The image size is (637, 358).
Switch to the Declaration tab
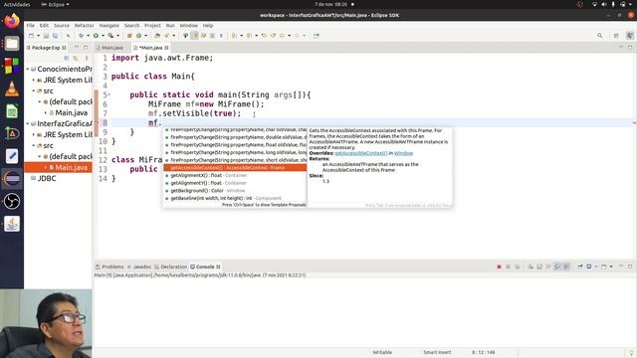coord(171,267)
